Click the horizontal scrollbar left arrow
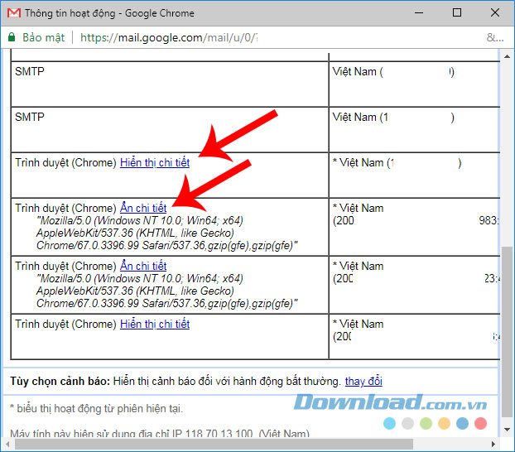515x452 pixels. 8,445
